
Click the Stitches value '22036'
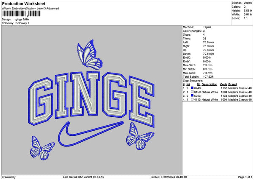point(248,3)
